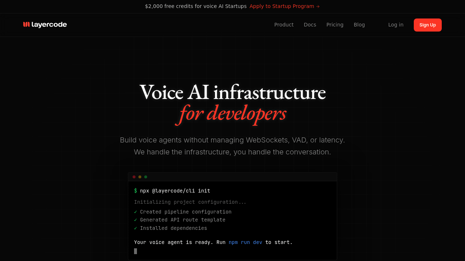Open the Docs page
Viewport: 465px width, 261px height.
pos(310,25)
